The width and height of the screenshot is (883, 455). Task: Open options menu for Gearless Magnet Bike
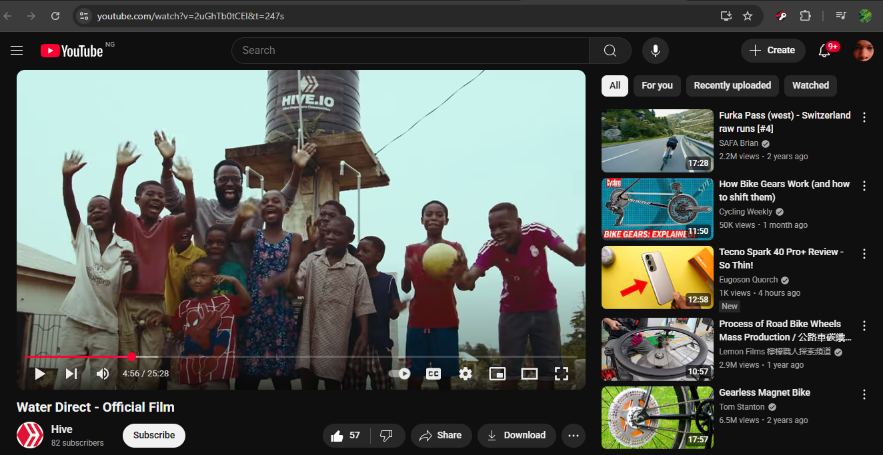click(864, 394)
